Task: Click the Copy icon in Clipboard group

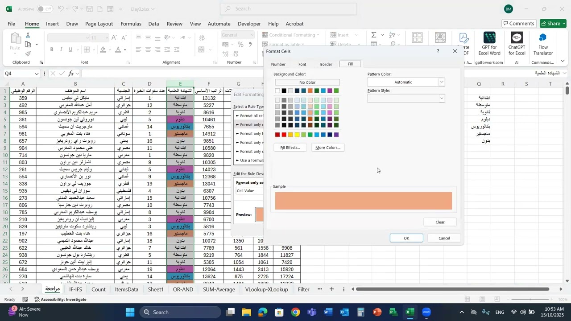Action: coord(28,45)
